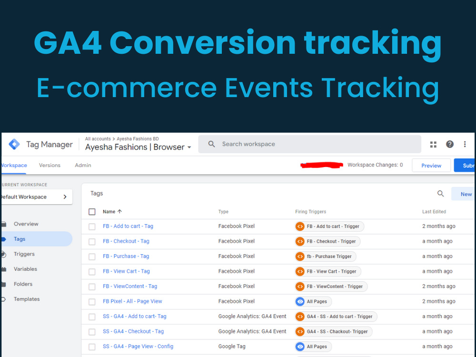Click the Workspace Changes: 0 text

[x=375, y=165]
